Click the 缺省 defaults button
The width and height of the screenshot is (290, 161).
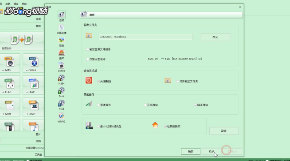(224, 131)
